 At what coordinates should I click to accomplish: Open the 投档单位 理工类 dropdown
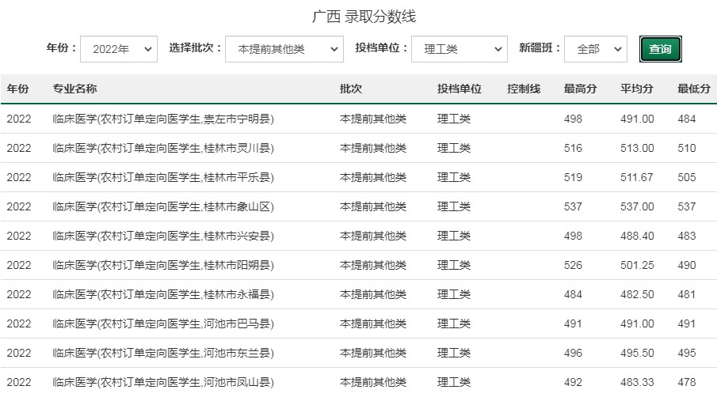pyautogui.click(x=459, y=49)
